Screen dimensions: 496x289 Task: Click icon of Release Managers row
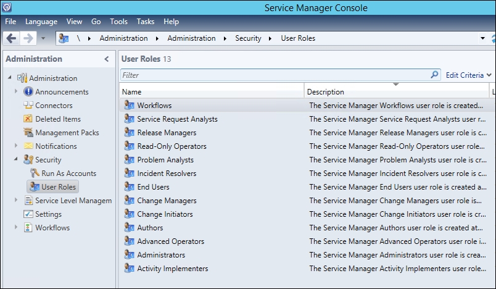(129, 132)
